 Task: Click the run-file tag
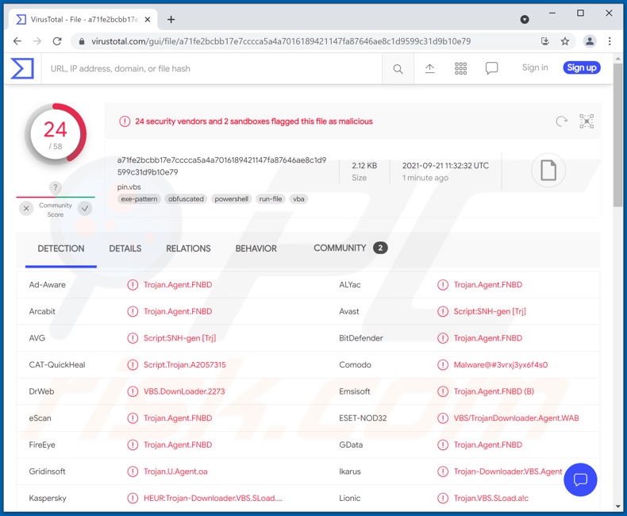pos(271,199)
